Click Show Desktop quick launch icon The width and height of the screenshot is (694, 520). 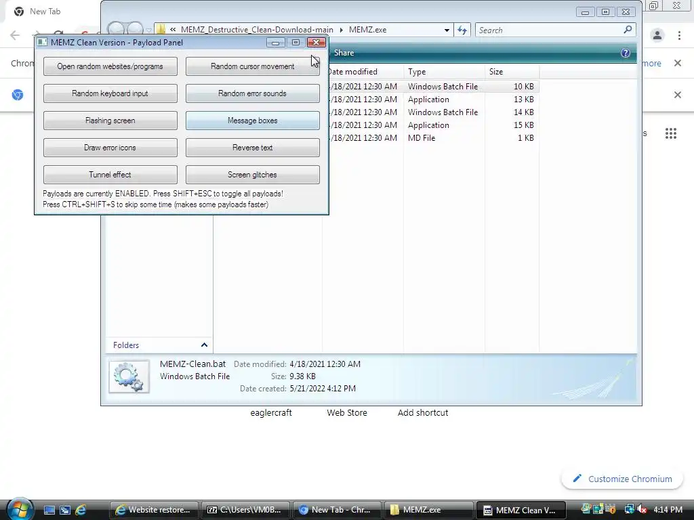pos(49,510)
